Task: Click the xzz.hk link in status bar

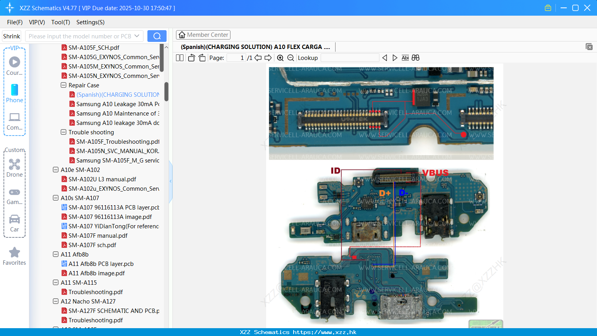Action: click(x=325, y=332)
